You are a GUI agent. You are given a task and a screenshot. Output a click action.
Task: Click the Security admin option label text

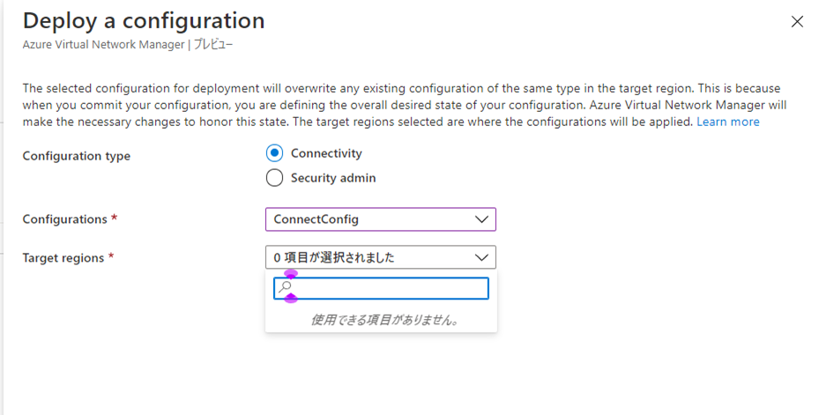pyautogui.click(x=333, y=178)
